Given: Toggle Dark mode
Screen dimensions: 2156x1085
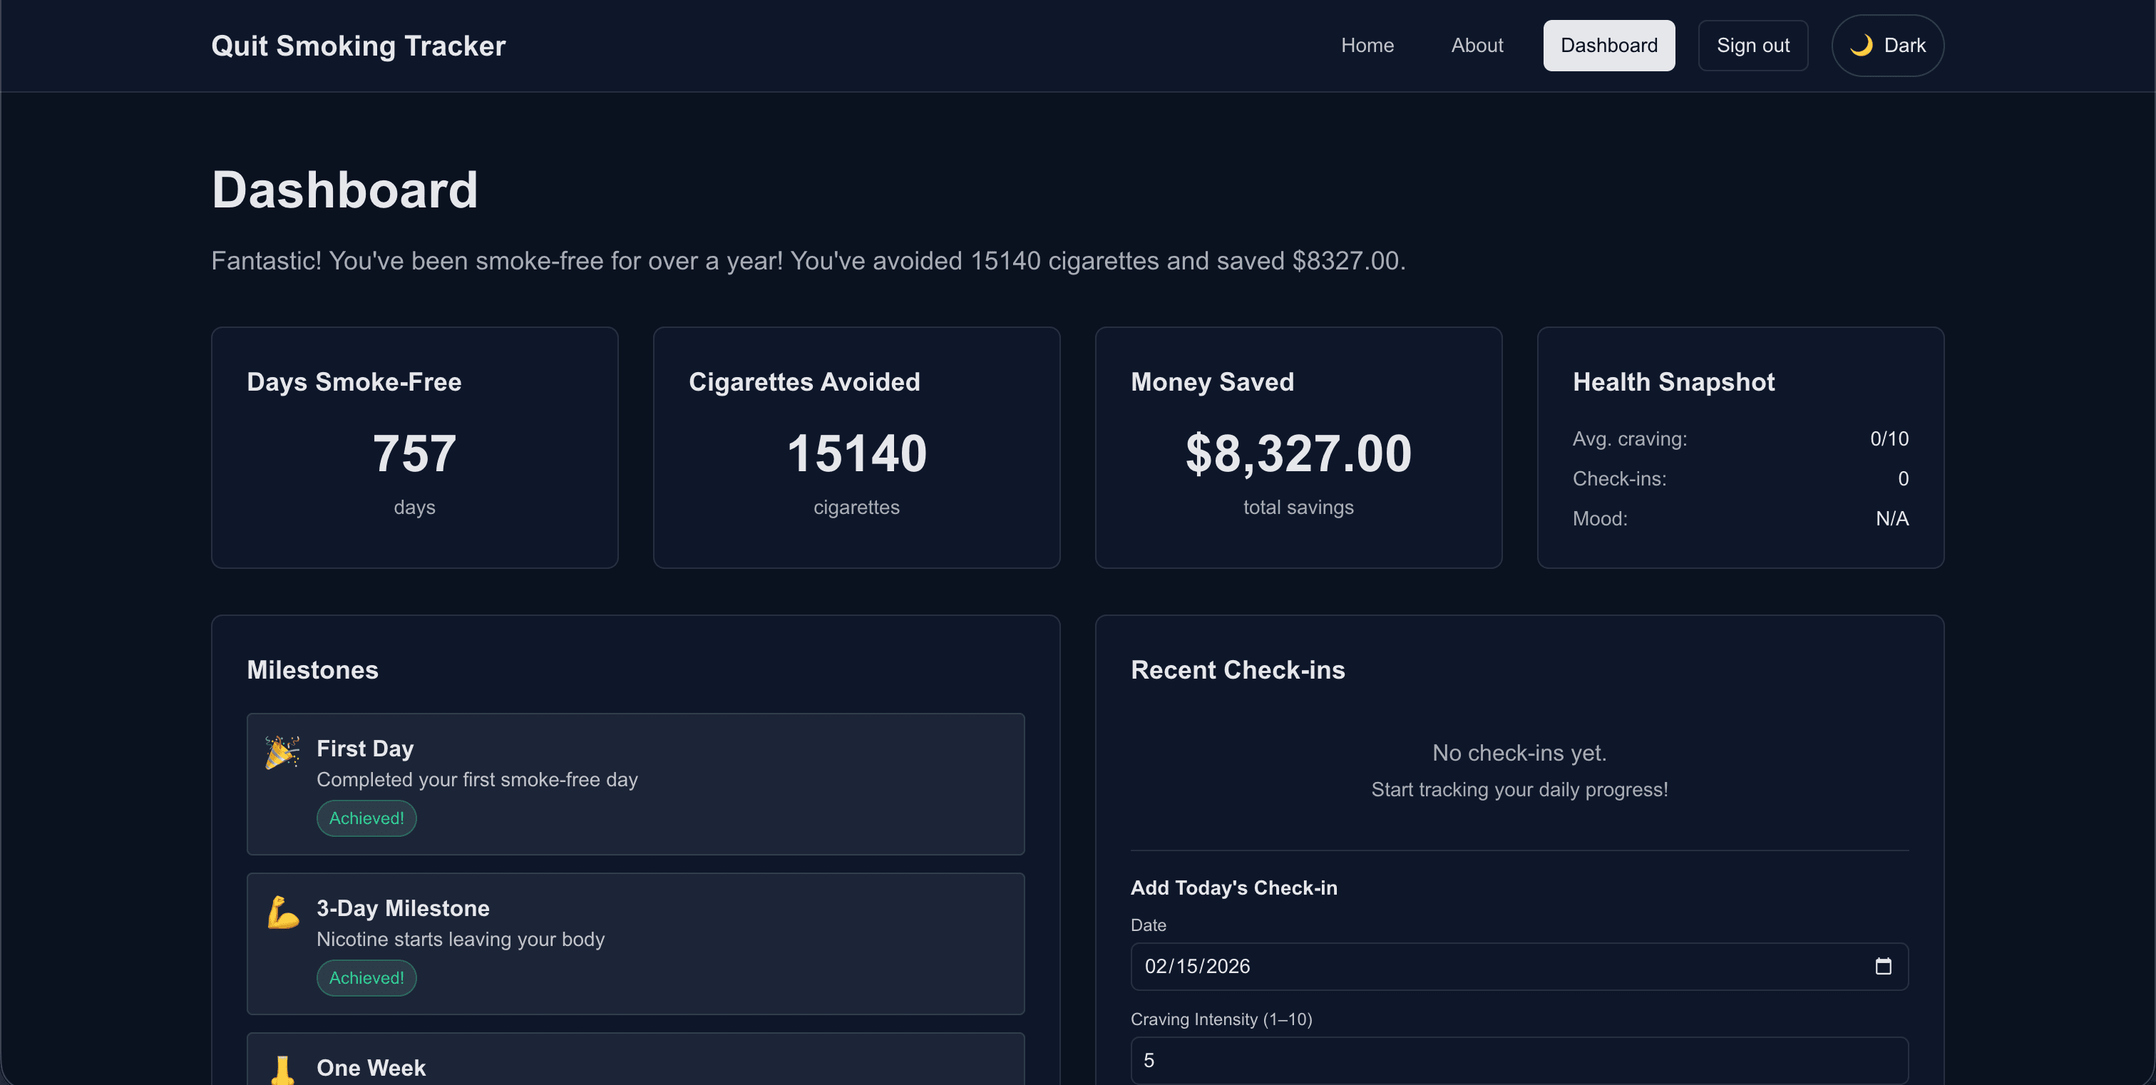Looking at the screenshot, I should point(1887,45).
